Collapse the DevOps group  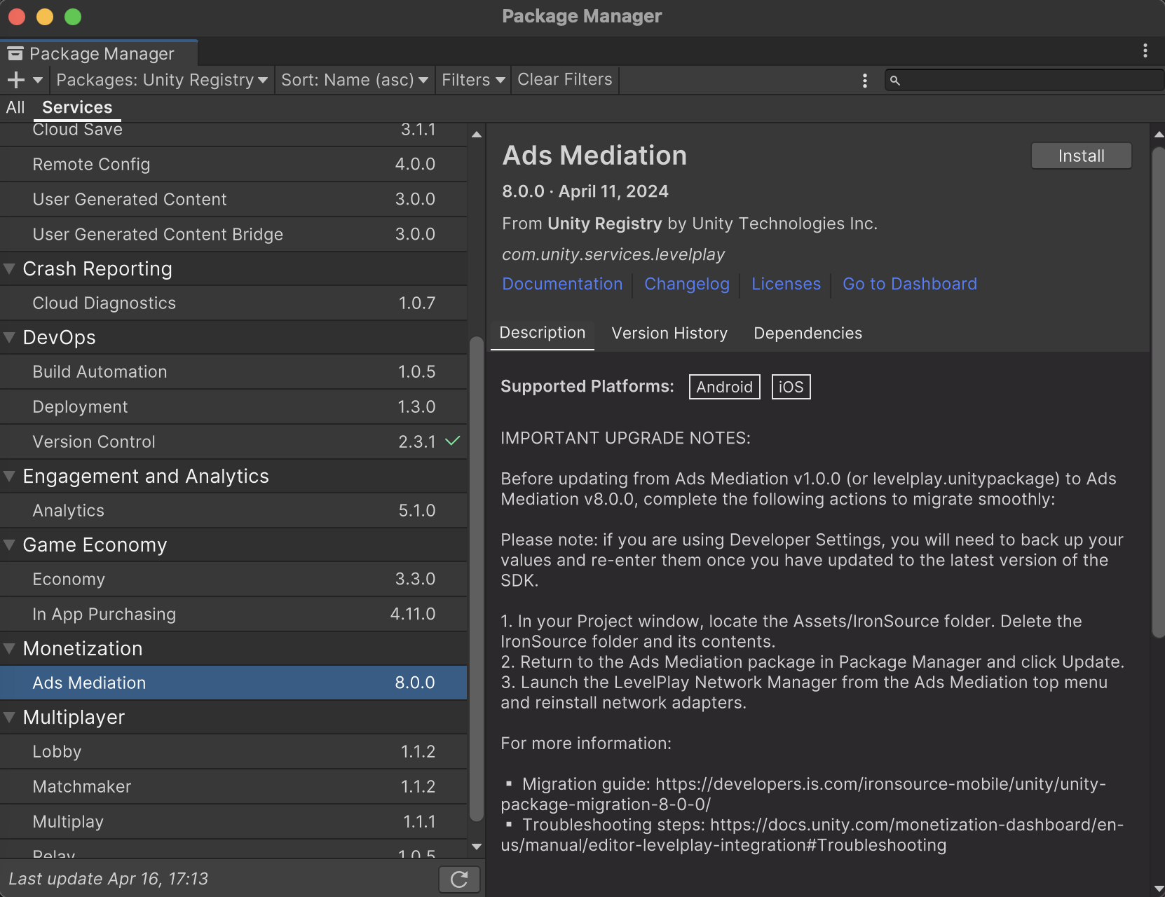pyautogui.click(x=10, y=337)
